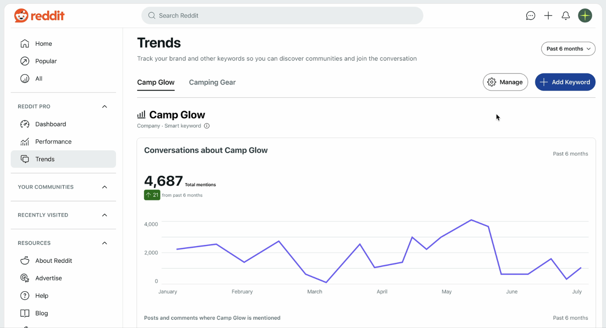Click the Add Keyword button
606x328 pixels.
point(565,82)
